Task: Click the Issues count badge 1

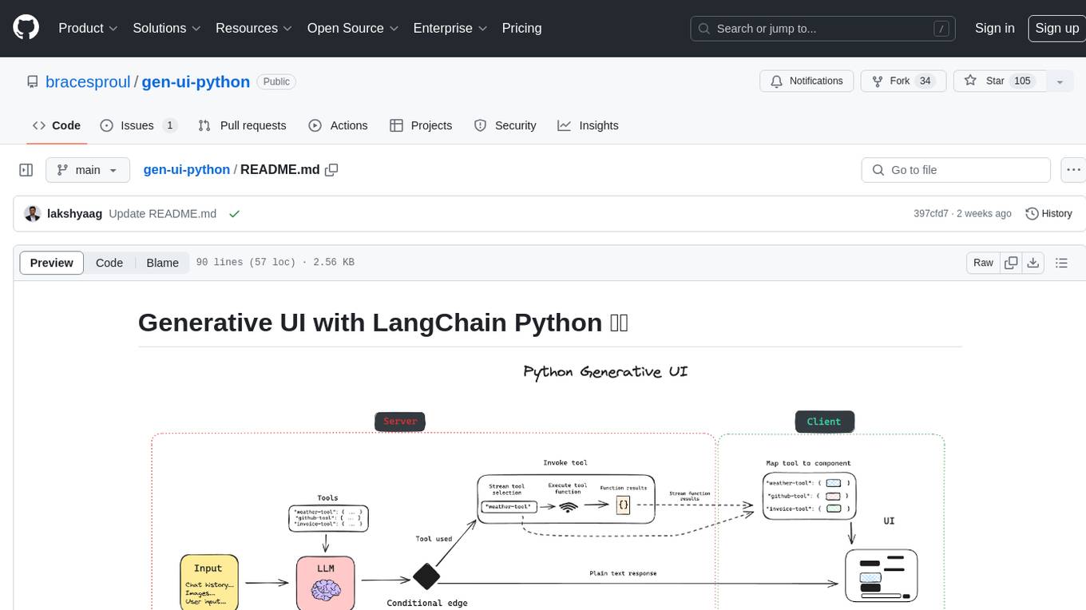Action: 169,125
